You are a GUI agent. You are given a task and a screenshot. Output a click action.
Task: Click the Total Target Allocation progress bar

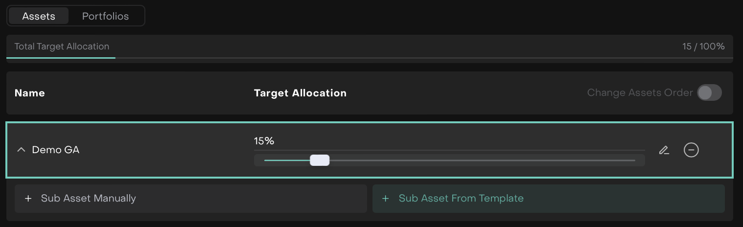(370, 58)
